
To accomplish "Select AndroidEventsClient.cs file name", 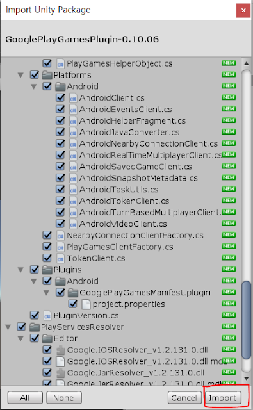I will (126, 110).
